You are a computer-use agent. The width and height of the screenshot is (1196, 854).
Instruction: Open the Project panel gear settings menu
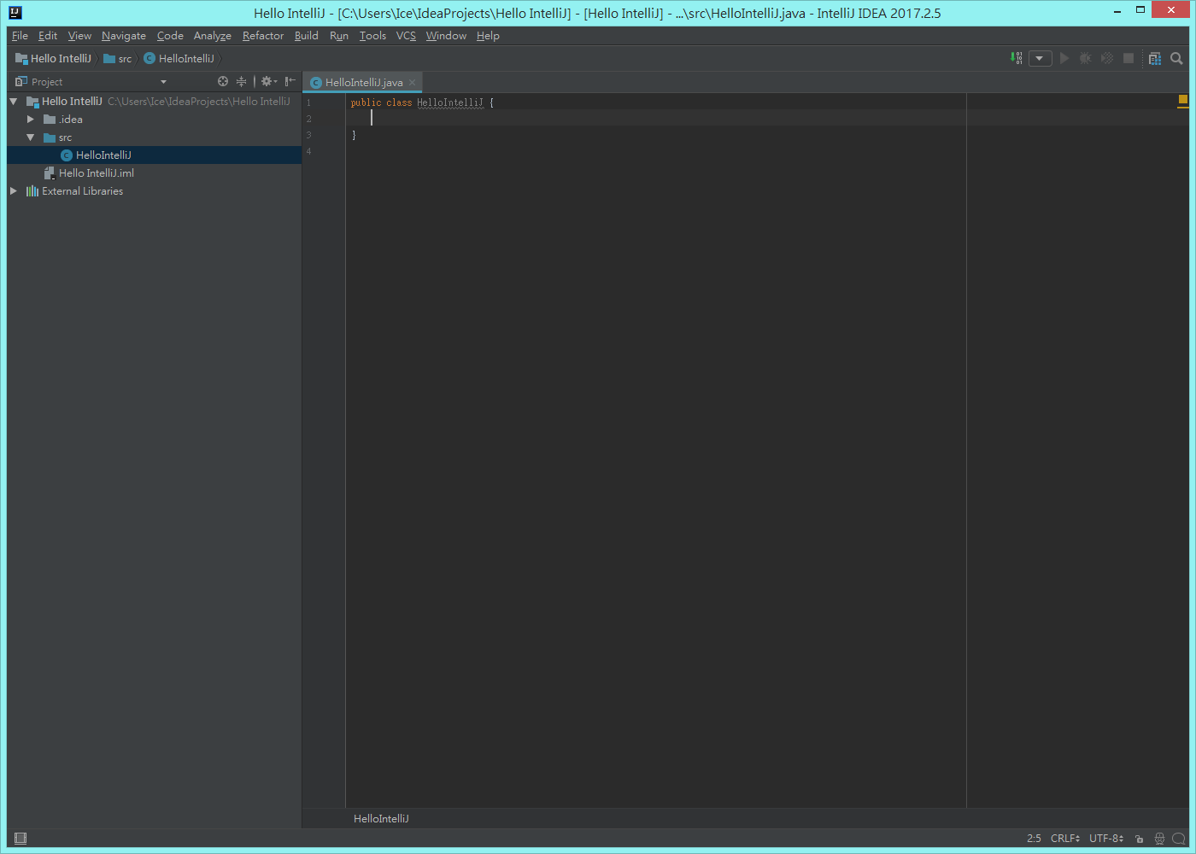pos(268,81)
